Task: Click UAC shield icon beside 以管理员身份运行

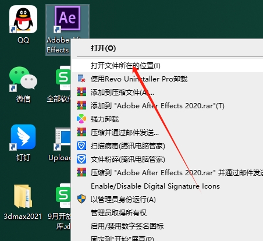Action: [81, 199]
